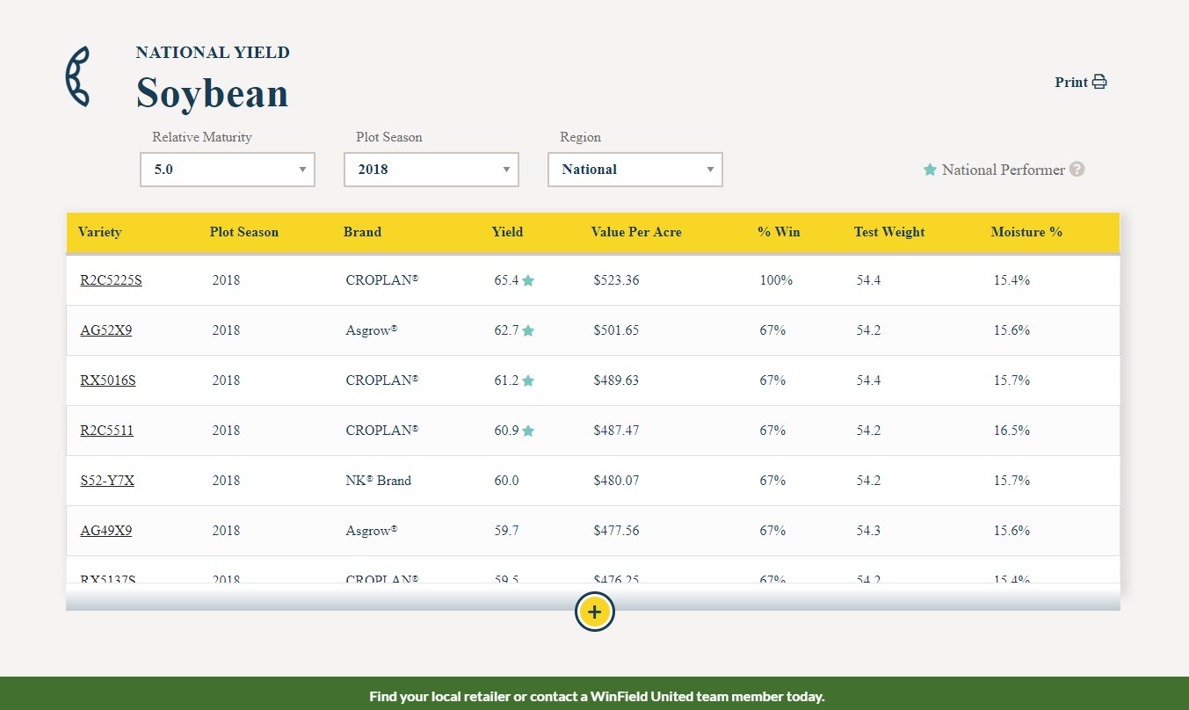The height and width of the screenshot is (710, 1189).
Task: Click the $489.63 value per acre cell
Action: [616, 380]
